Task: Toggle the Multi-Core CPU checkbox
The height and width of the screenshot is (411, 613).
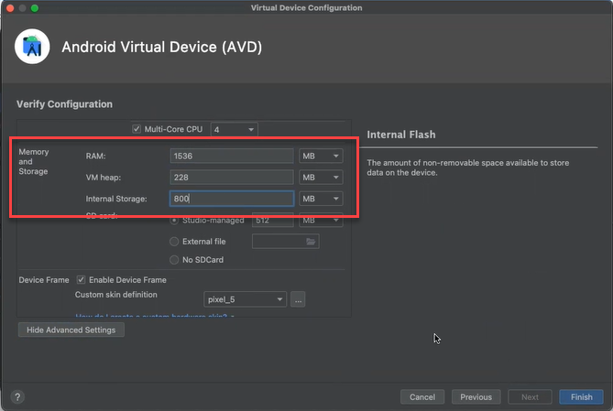Action: [137, 129]
